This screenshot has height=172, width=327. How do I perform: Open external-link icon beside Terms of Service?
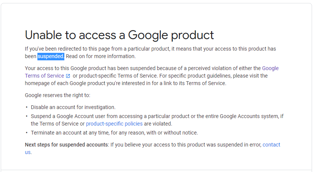[x=68, y=76]
